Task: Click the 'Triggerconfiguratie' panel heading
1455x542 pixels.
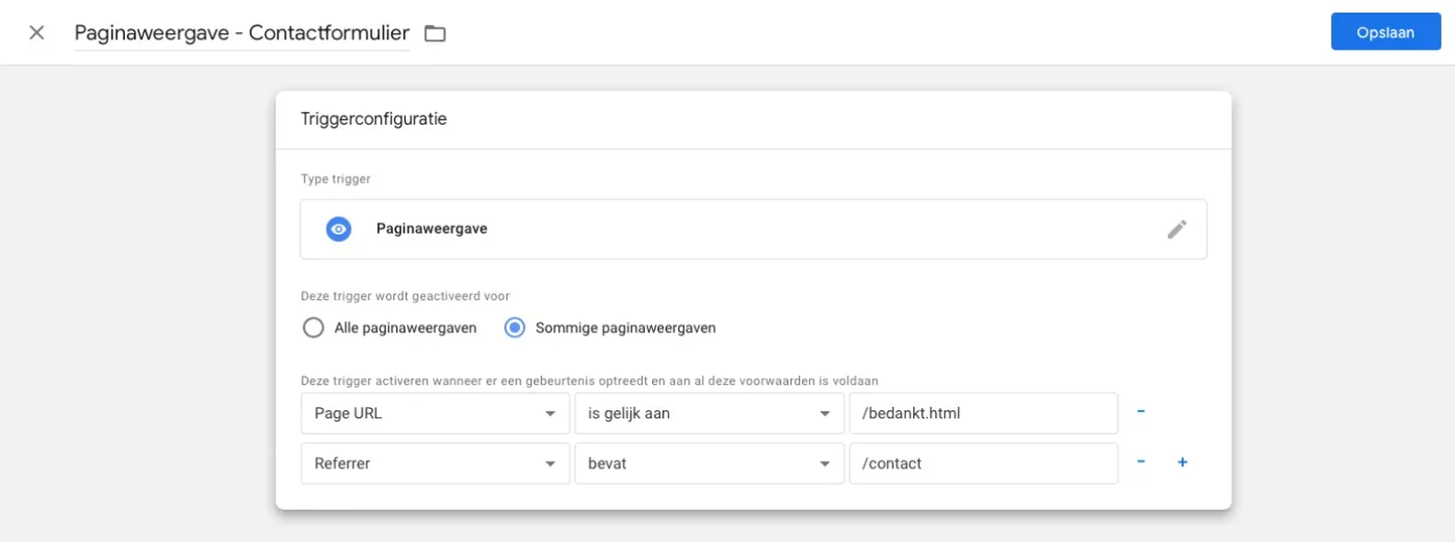Action: [x=374, y=119]
